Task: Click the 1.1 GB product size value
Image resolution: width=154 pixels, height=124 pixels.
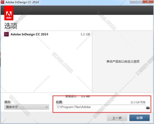Action: [x=85, y=34]
